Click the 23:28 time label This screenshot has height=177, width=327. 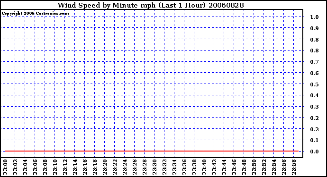(x=145, y=167)
